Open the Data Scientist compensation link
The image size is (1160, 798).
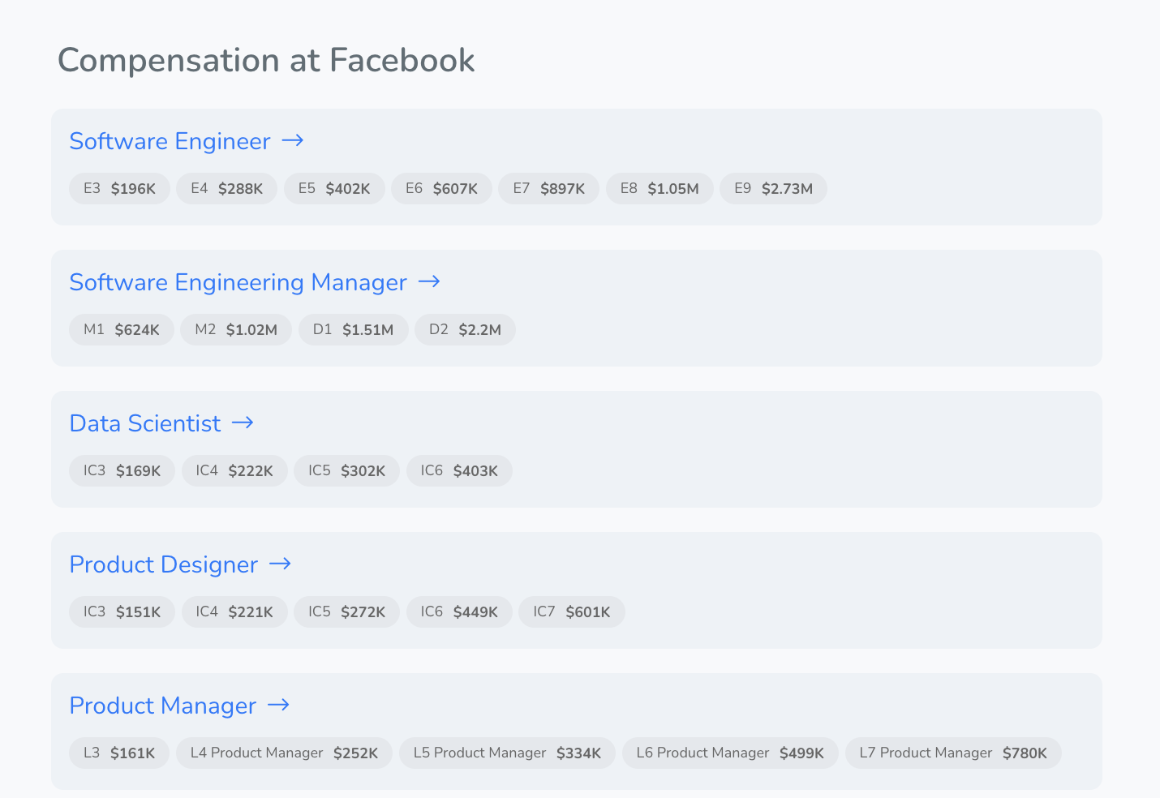[161, 423]
